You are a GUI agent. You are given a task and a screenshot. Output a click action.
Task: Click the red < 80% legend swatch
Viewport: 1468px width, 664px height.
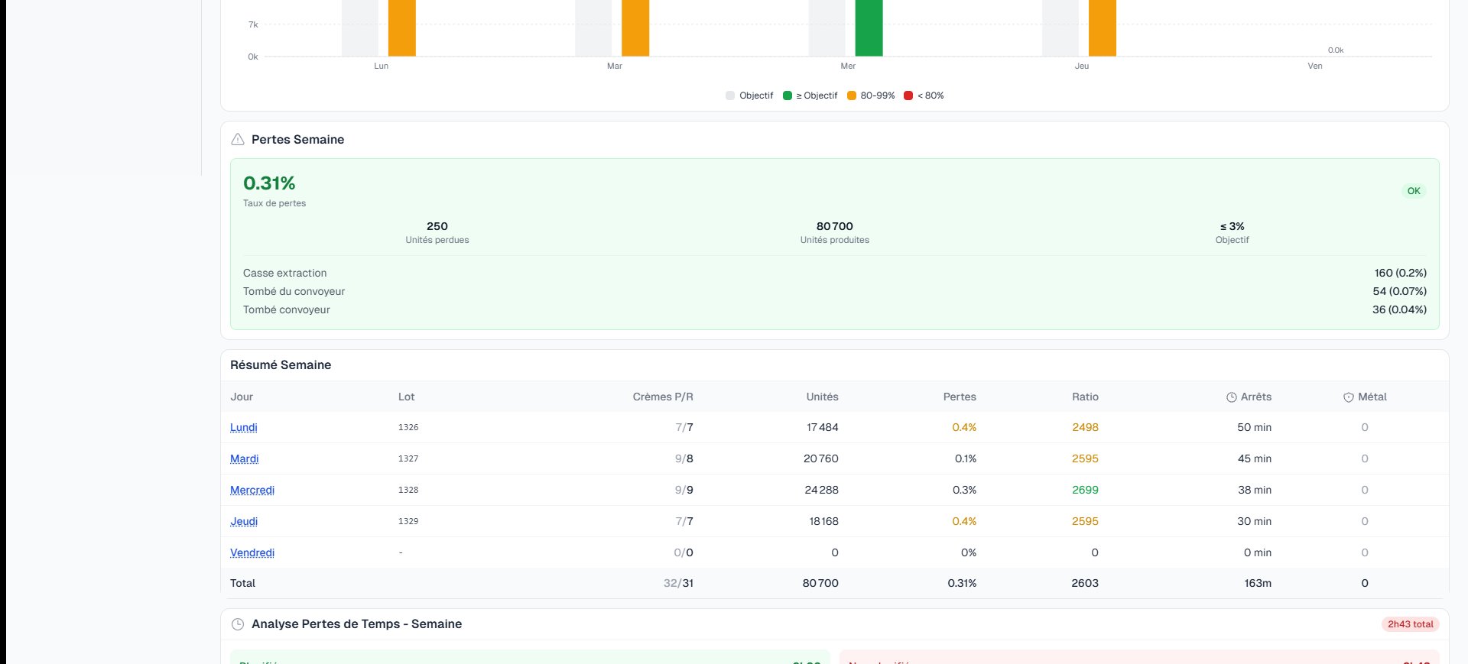coord(908,96)
